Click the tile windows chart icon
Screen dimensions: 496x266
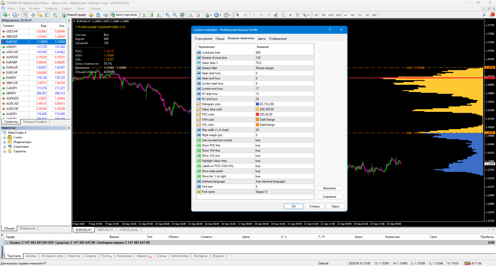(182, 15)
